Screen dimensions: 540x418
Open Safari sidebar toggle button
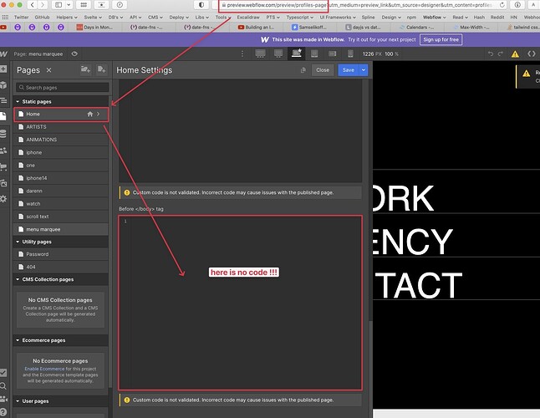click(59, 5)
